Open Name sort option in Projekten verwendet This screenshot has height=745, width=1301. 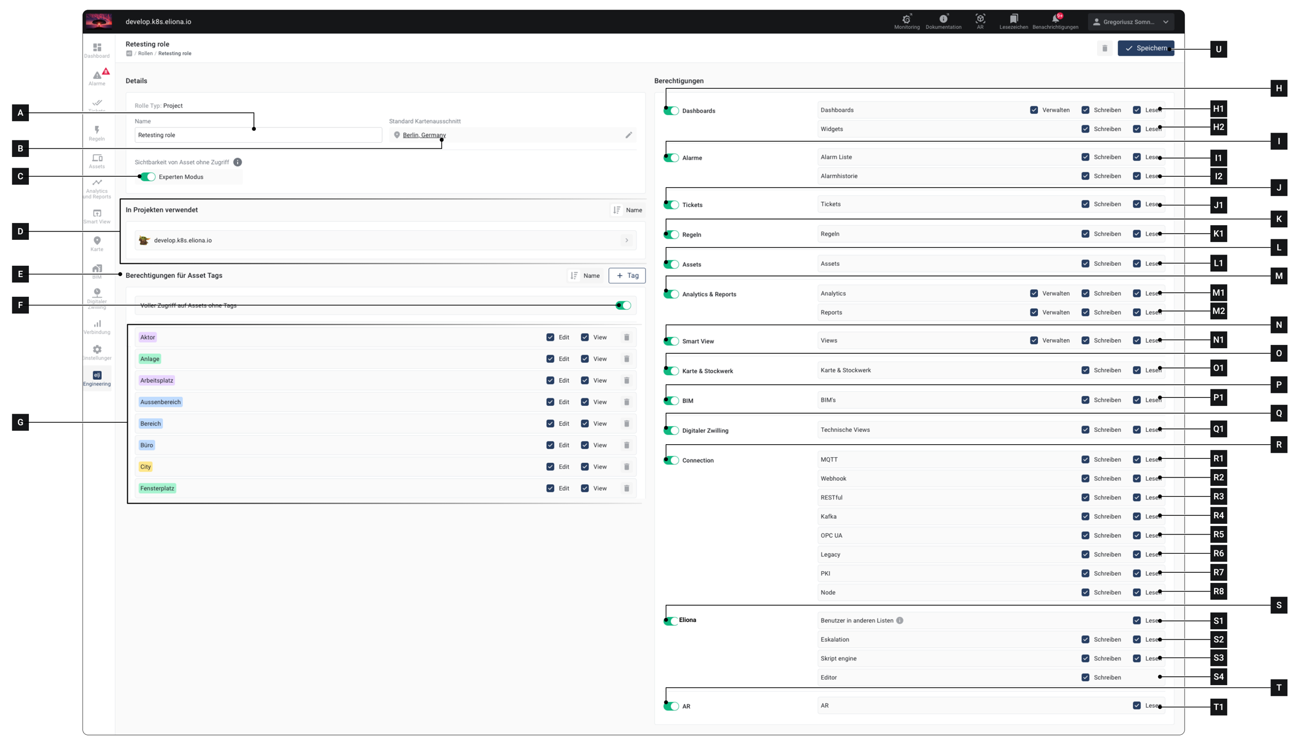point(627,210)
